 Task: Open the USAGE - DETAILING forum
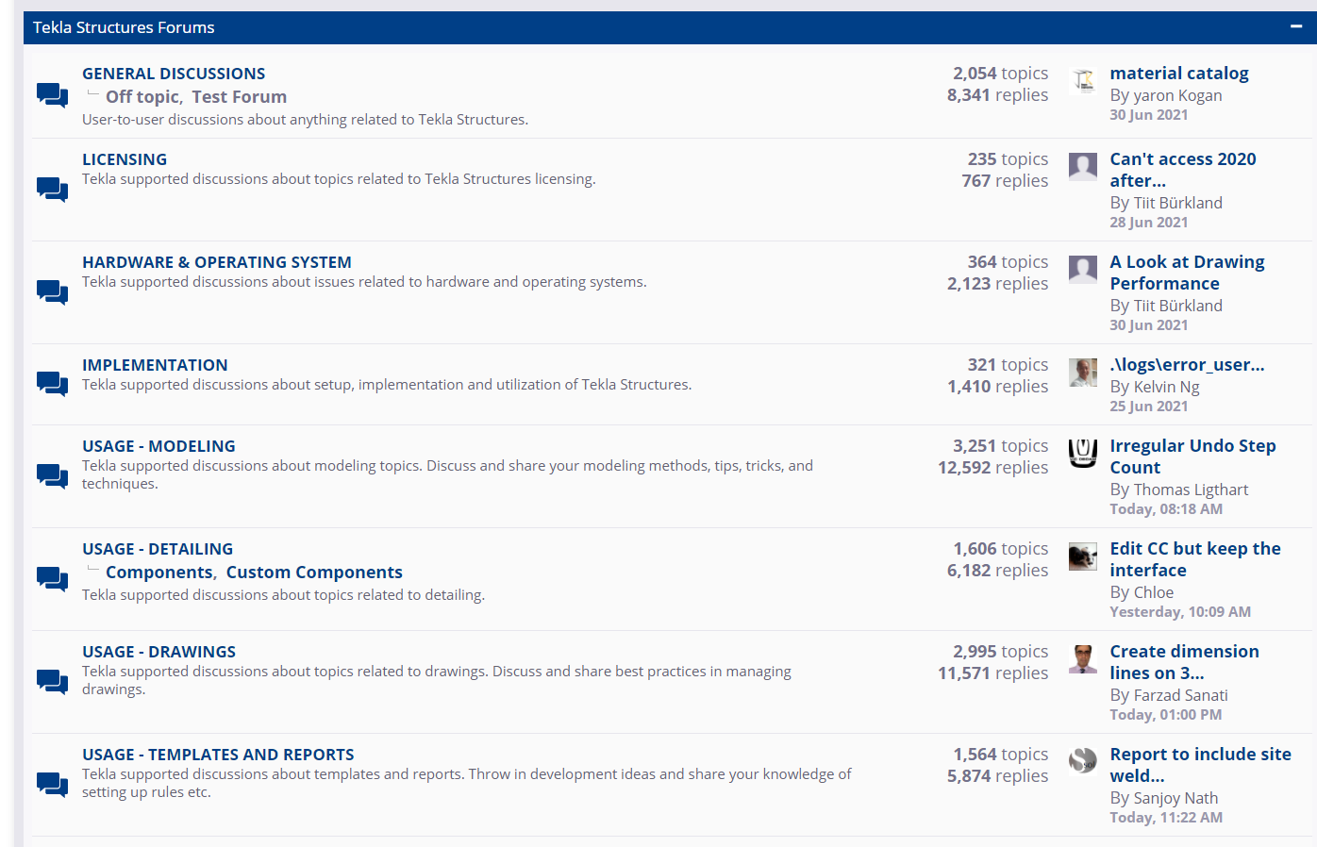[158, 549]
